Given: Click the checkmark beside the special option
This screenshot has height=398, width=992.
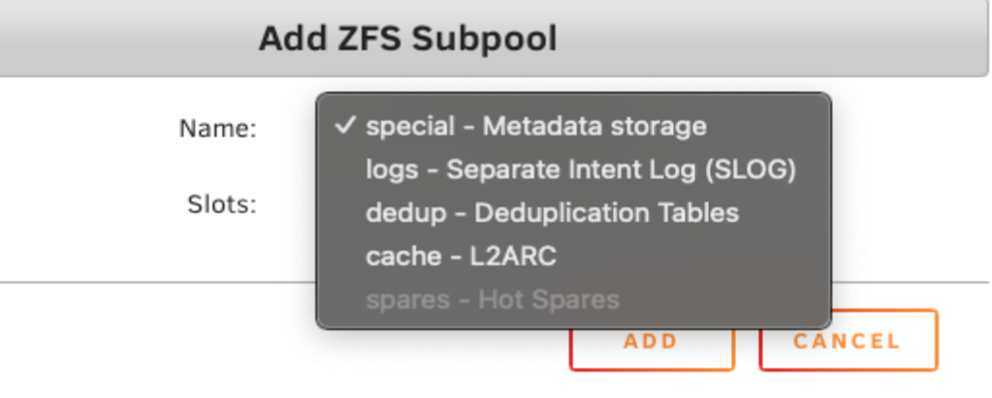Looking at the screenshot, I should tap(343, 126).
